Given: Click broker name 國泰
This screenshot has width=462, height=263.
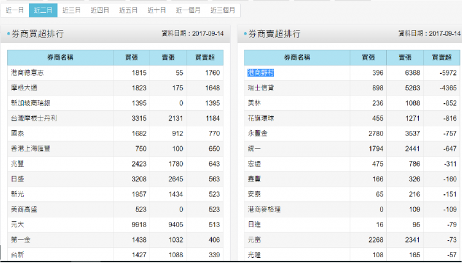Looking at the screenshot, I should tap(17, 133).
